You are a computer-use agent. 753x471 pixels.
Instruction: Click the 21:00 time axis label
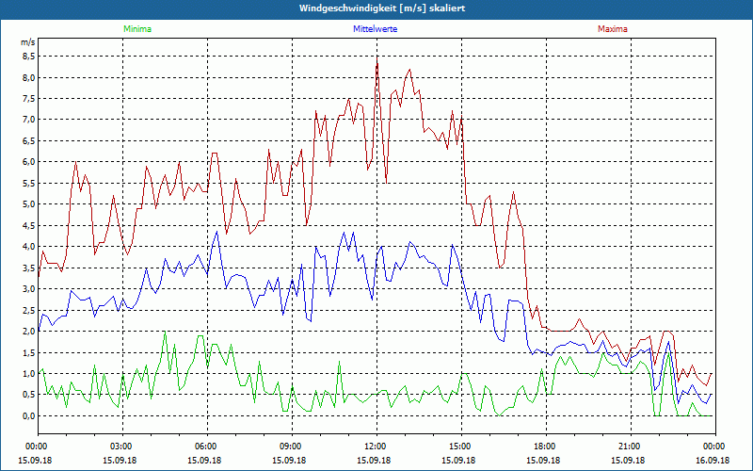(x=628, y=447)
